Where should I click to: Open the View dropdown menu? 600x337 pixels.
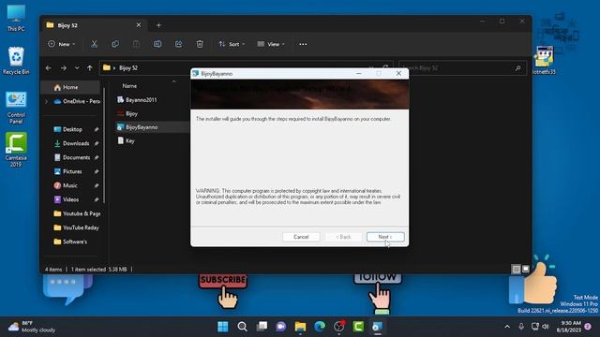[271, 44]
